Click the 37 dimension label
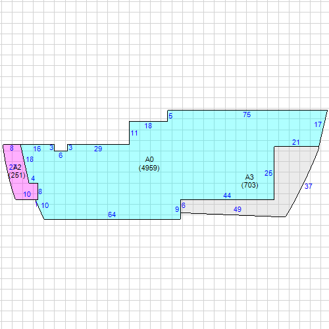Viewport: 329px width, 329px height. [x=308, y=186]
